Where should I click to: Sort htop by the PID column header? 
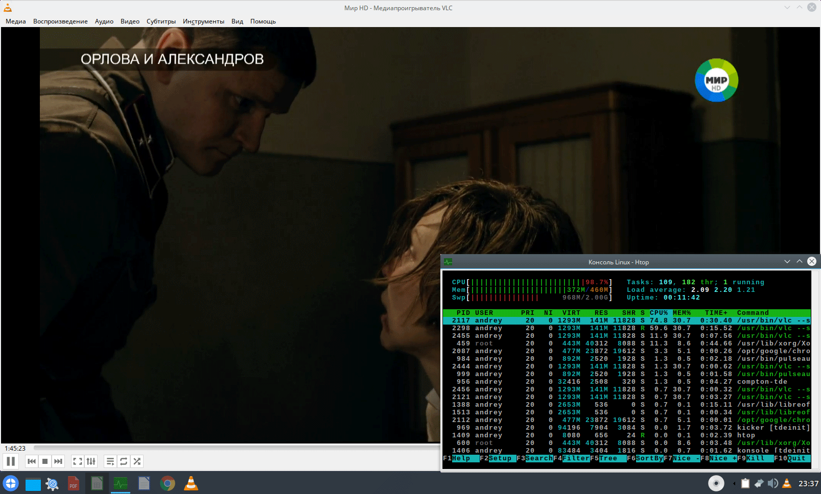click(463, 313)
